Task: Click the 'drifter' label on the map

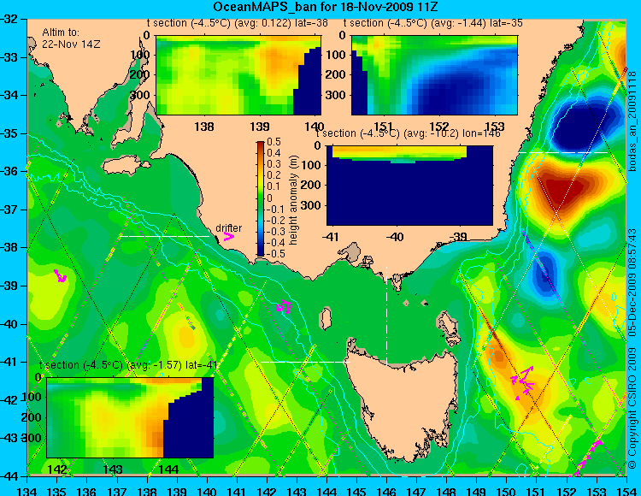Action: tap(228, 227)
